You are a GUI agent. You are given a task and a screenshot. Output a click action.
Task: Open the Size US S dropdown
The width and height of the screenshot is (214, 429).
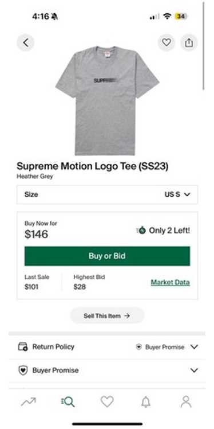[107, 194]
